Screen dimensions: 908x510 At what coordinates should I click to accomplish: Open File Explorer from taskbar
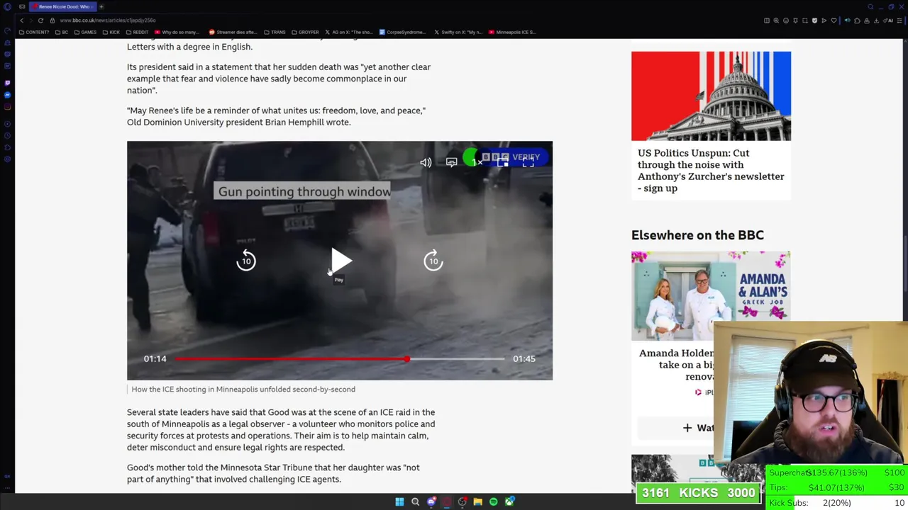(x=477, y=501)
